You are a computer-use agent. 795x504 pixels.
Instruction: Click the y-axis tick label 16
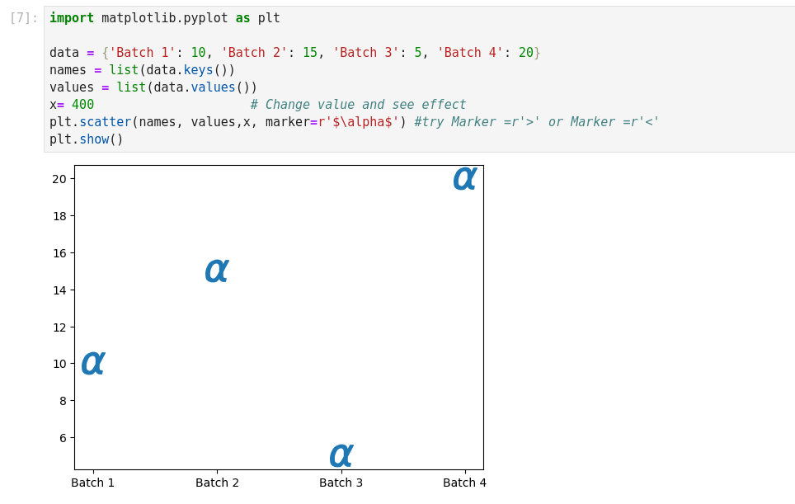click(59, 253)
